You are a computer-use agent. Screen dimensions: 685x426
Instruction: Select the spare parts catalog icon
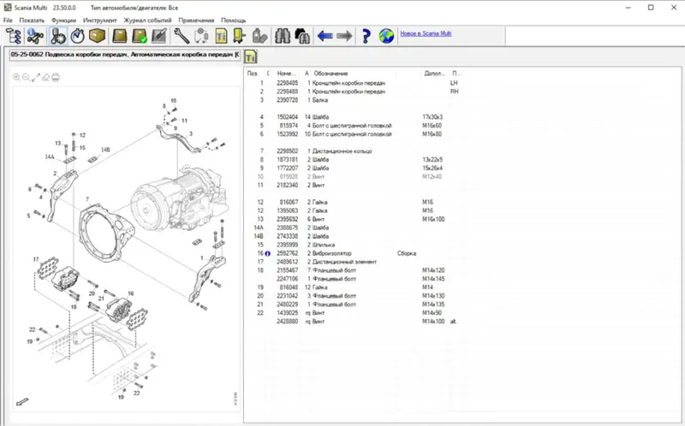point(57,36)
